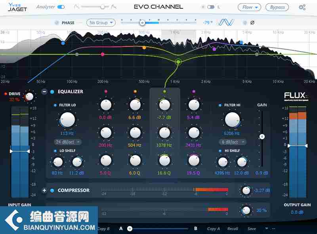Click the 16.6 Q knob
The height and width of the screenshot is (234, 317).
click(164, 161)
